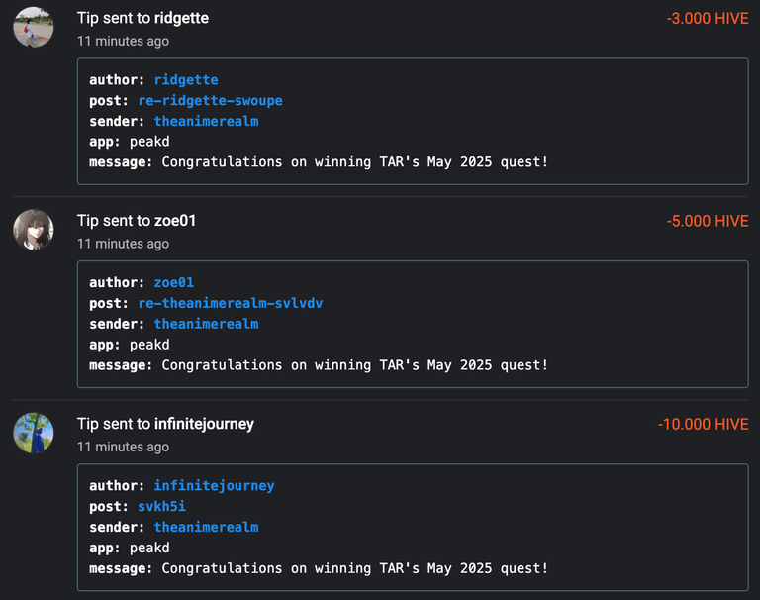
Task: Open post link re-theanimerealm-svlvdv
Action: click(231, 303)
